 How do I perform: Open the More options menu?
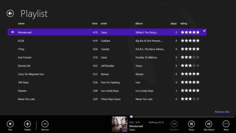click(226, 124)
